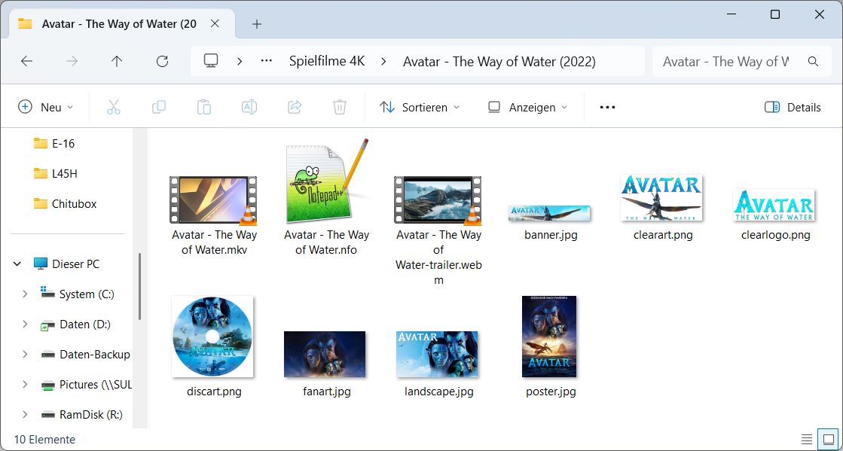
Task: Click the search magnifier icon
Action: pyautogui.click(x=813, y=61)
